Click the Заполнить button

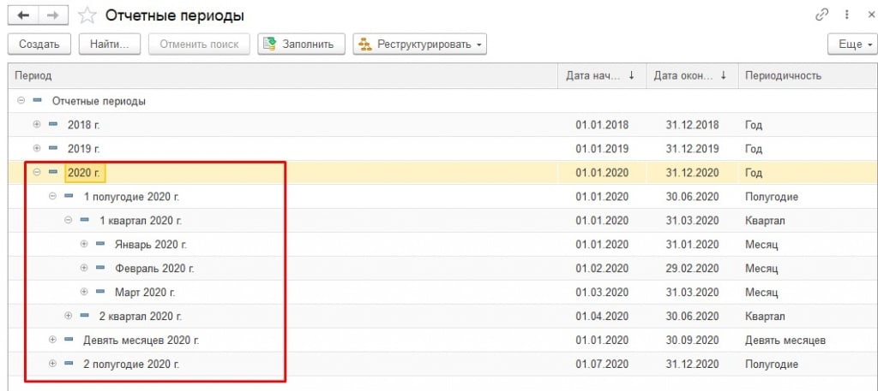pos(302,44)
